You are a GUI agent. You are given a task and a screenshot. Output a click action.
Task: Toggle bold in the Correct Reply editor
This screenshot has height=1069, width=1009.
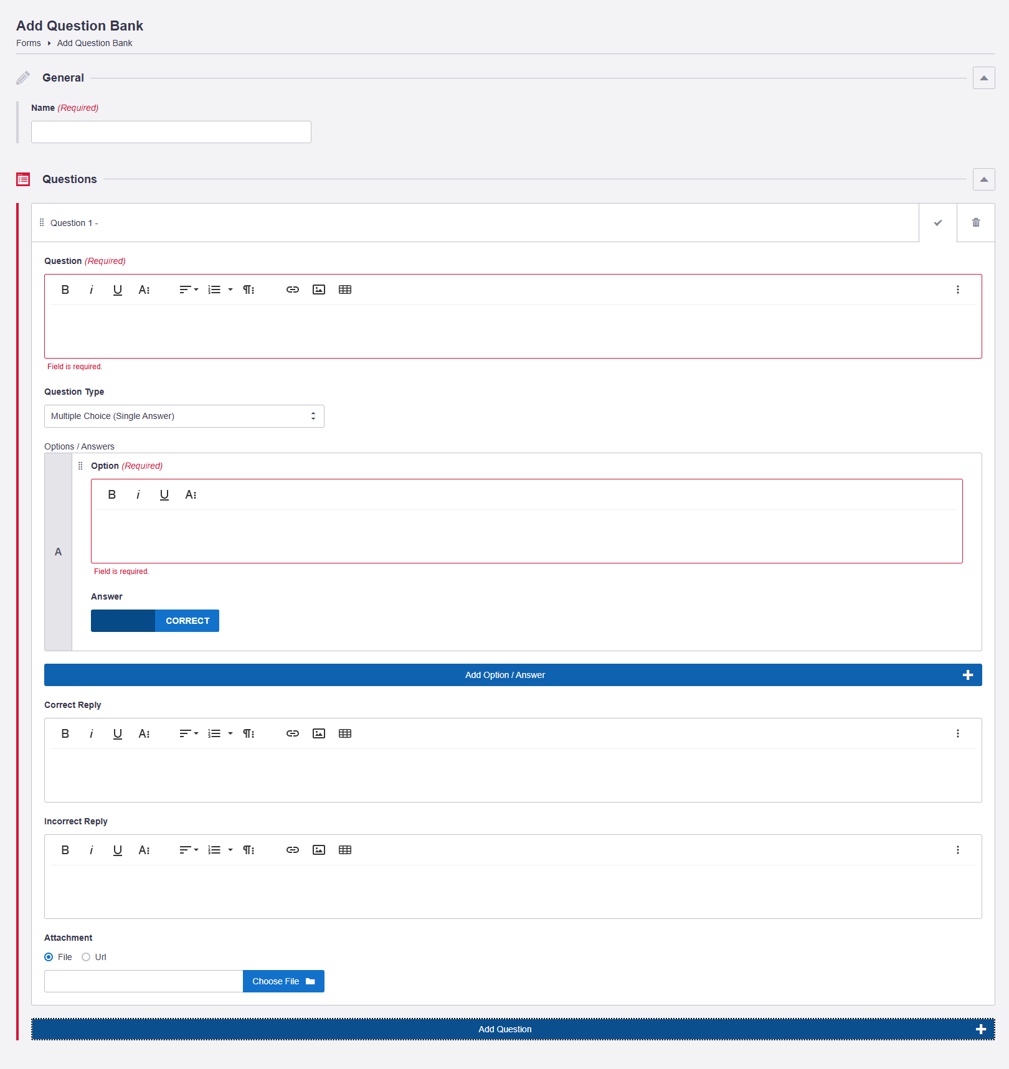click(x=65, y=733)
